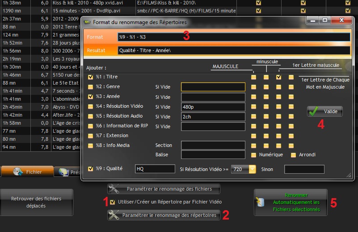Check the %7 : Extension checkbox
Screen dimensions: 358x232
(91, 135)
